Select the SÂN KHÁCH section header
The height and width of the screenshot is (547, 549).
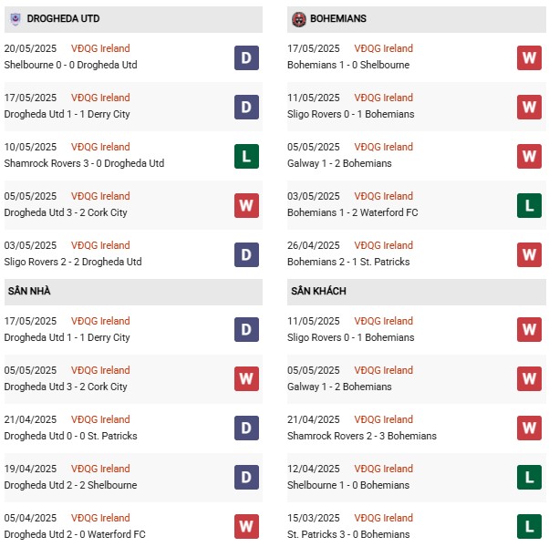pos(319,291)
